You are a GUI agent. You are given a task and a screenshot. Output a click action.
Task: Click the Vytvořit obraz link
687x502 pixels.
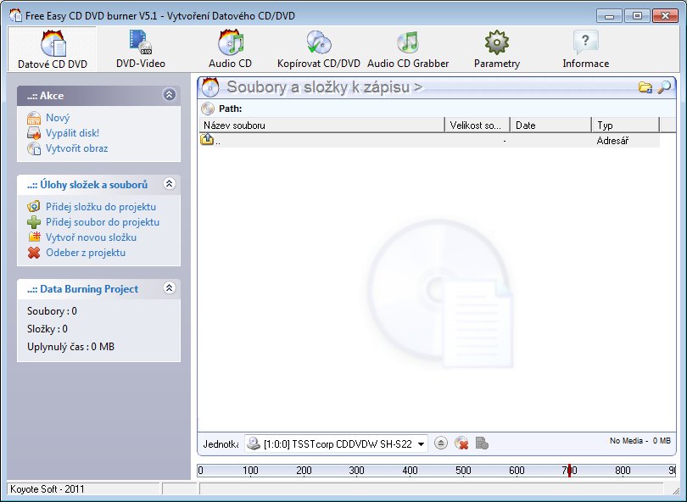[x=76, y=148]
